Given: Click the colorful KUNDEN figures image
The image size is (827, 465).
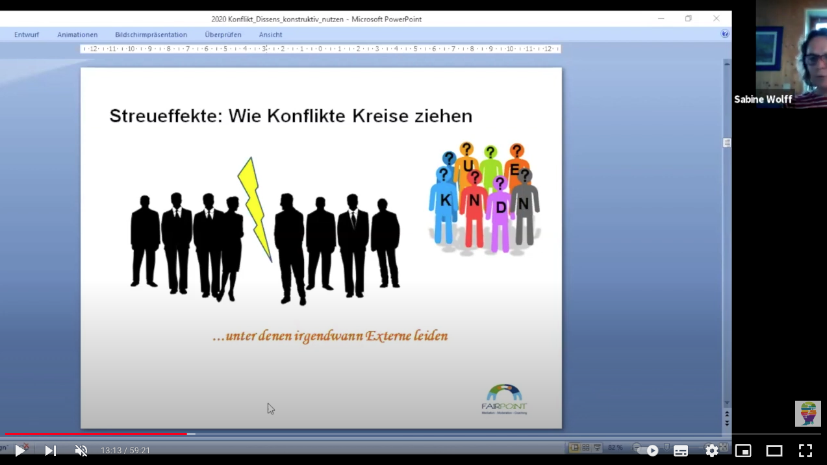Looking at the screenshot, I should tap(485, 197).
